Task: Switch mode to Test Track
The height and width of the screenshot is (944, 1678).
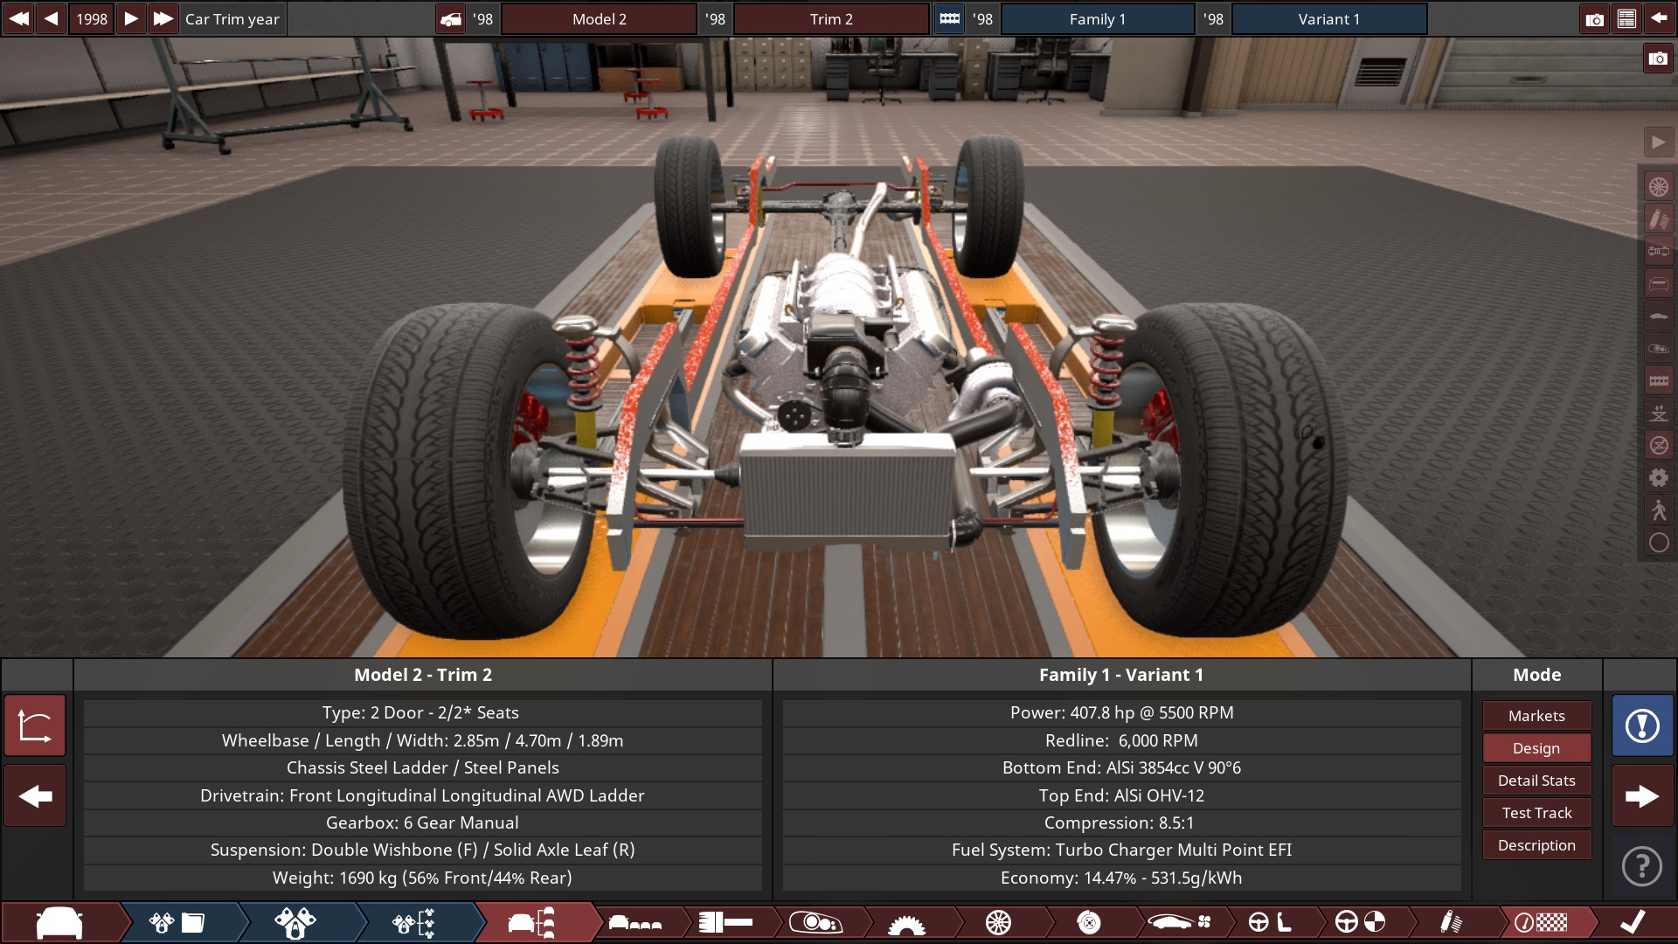Action: click(1536, 812)
